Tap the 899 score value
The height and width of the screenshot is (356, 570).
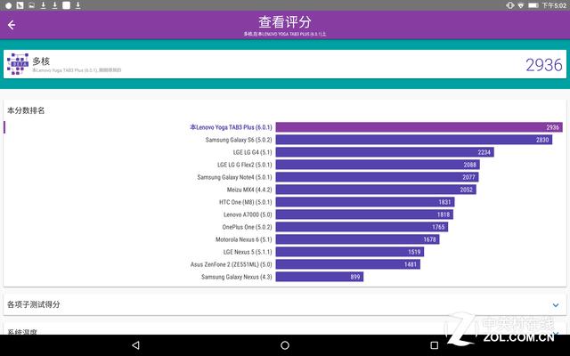pos(355,277)
